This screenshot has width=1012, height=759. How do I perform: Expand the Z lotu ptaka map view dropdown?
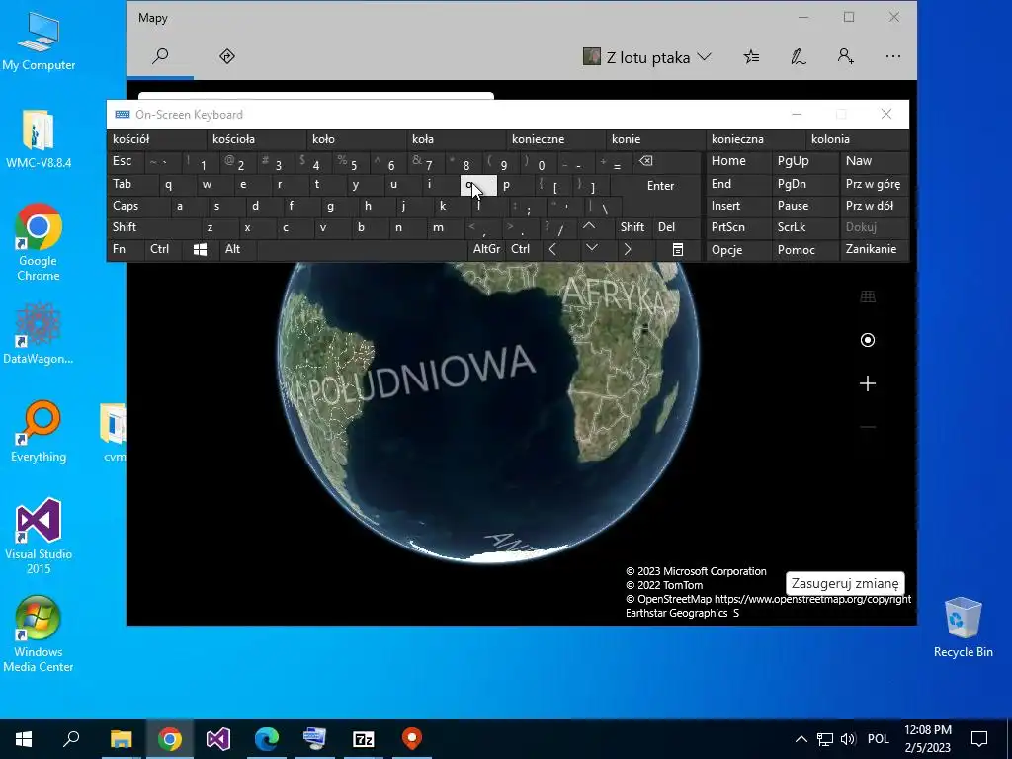[x=646, y=57]
